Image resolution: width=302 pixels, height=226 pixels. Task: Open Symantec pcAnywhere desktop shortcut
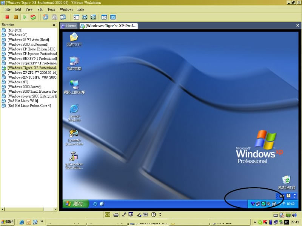[x=74, y=137]
